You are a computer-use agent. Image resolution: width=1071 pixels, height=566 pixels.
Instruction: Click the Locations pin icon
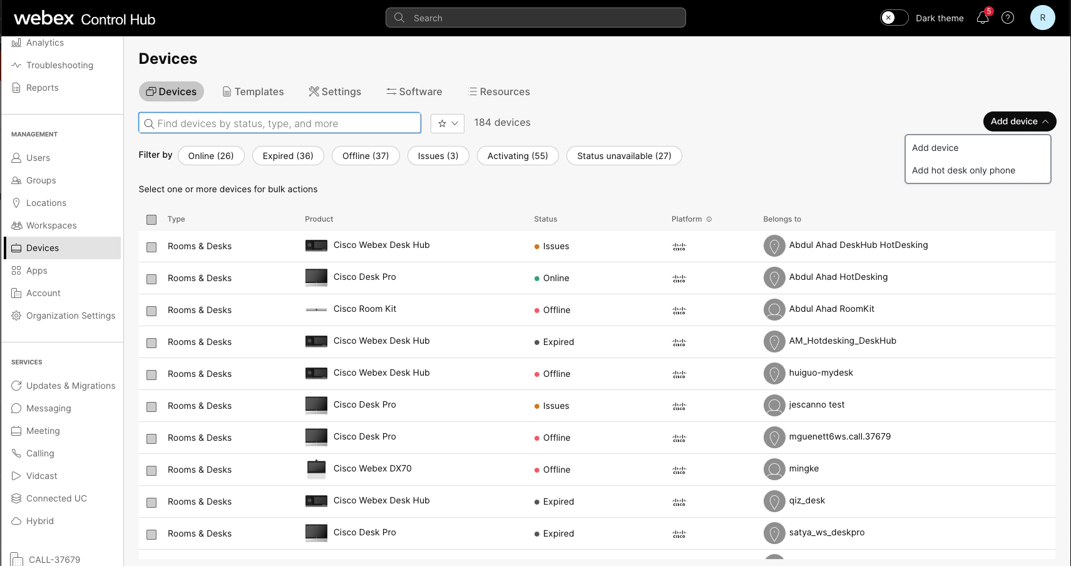[16, 203]
